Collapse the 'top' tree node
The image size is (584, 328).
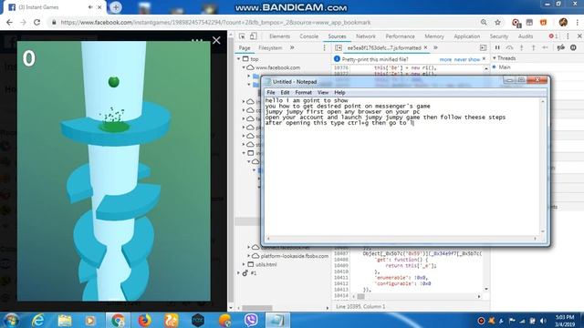coord(239,58)
